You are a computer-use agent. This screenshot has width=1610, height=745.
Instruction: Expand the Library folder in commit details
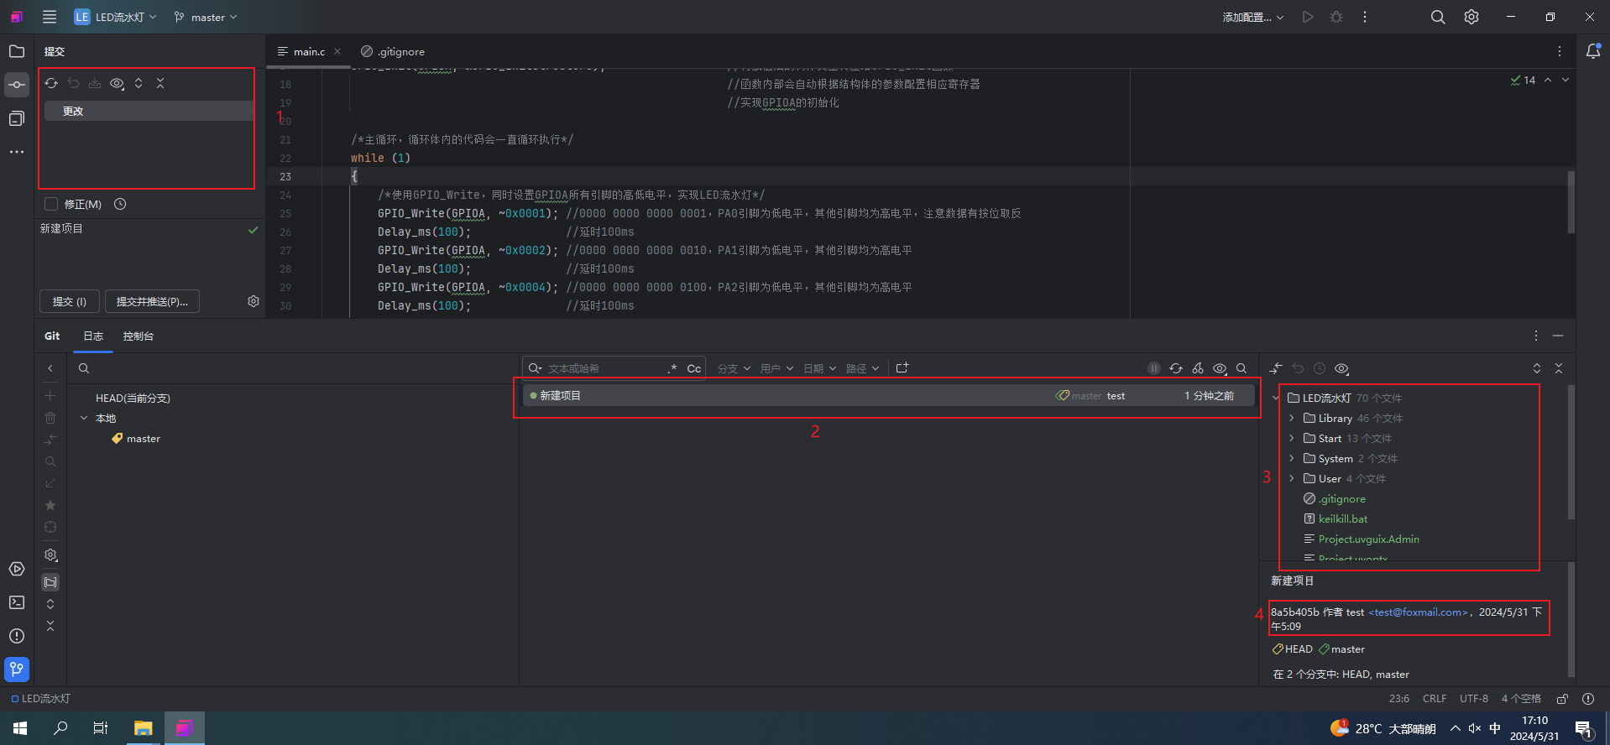(x=1292, y=418)
